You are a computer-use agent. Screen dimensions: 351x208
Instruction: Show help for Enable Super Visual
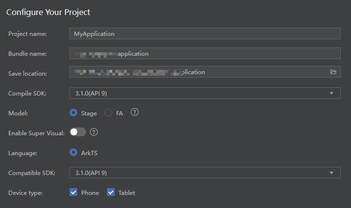pyautogui.click(x=94, y=132)
